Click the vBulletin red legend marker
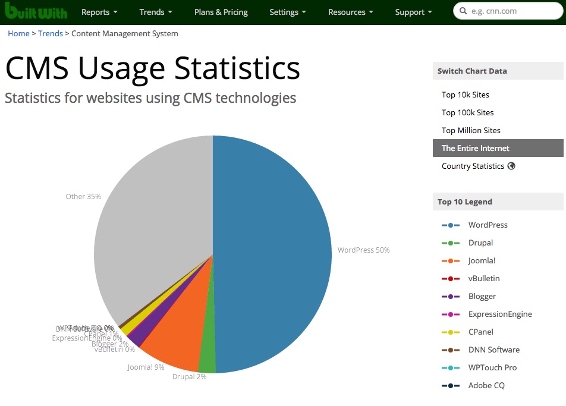The image size is (566, 406). [x=451, y=279]
